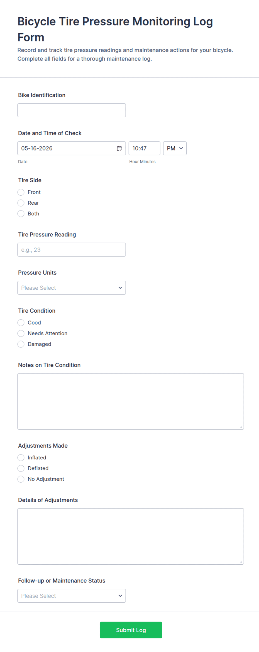Click the Tire Pressure Reading field
Screen dimensions: 259x652
coord(72,250)
